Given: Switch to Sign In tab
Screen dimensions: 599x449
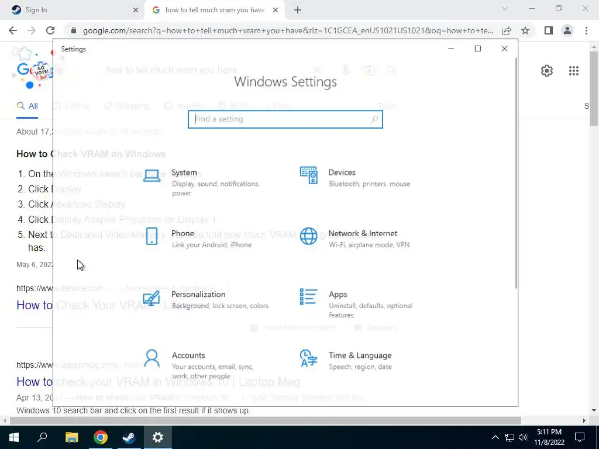Looking at the screenshot, I should 73,10.
